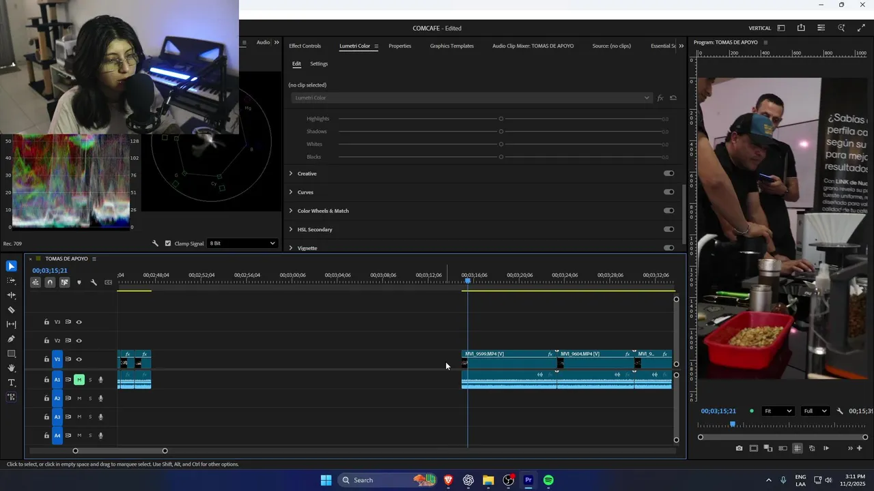The height and width of the screenshot is (491, 874).
Task: Switch to the Effect Controls tab
Action: [305, 46]
